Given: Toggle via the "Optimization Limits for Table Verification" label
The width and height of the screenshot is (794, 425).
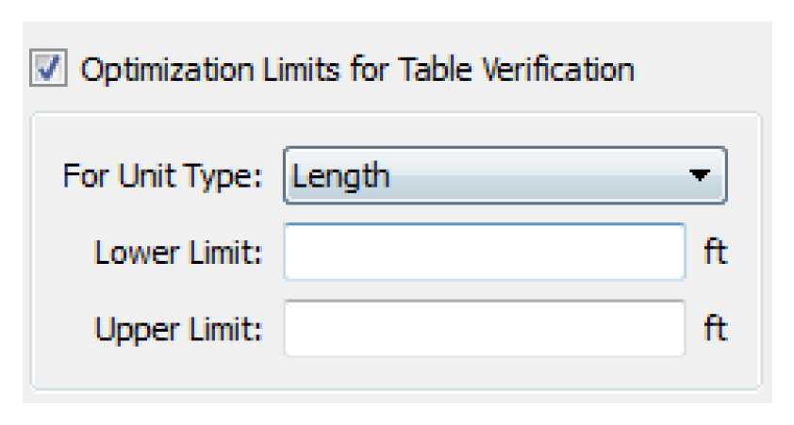Looking at the screenshot, I should pos(358,69).
